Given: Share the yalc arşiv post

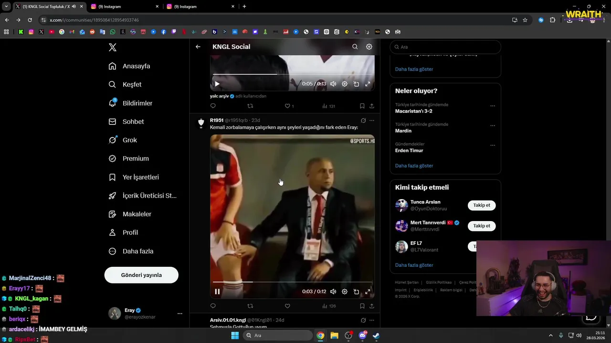Looking at the screenshot, I should tap(372, 106).
